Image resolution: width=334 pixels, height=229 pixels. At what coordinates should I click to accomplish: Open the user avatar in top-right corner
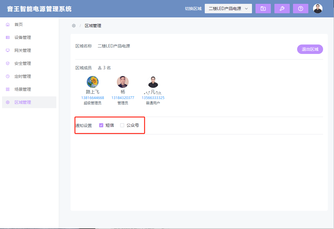click(317, 9)
